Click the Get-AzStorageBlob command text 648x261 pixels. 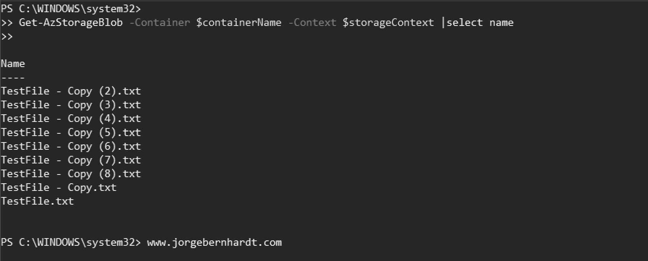(x=71, y=23)
